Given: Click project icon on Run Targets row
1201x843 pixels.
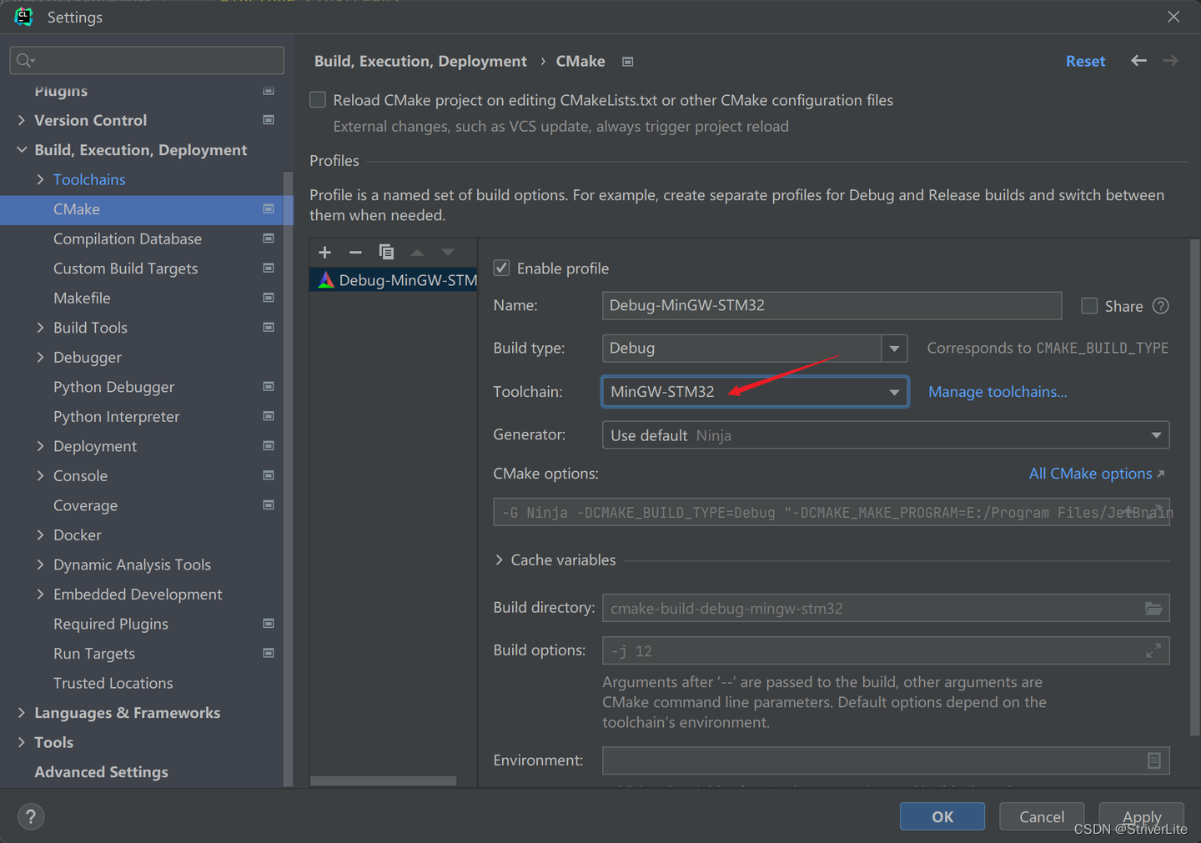Looking at the screenshot, I should 269,653.
